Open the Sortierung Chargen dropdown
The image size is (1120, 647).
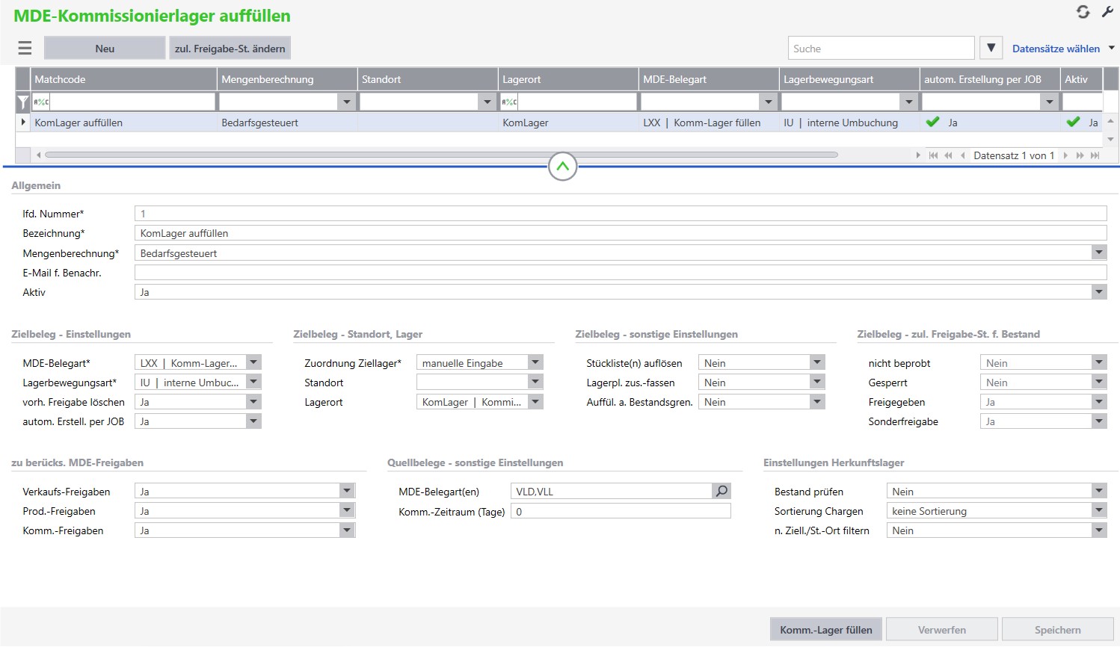click(1098, 510)
